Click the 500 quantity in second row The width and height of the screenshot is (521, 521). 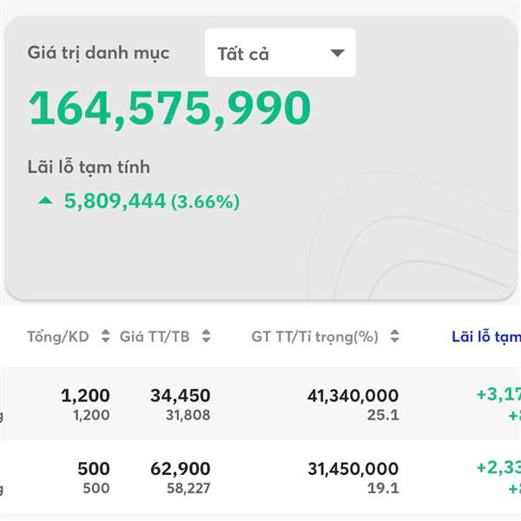[x=93, y=470]
